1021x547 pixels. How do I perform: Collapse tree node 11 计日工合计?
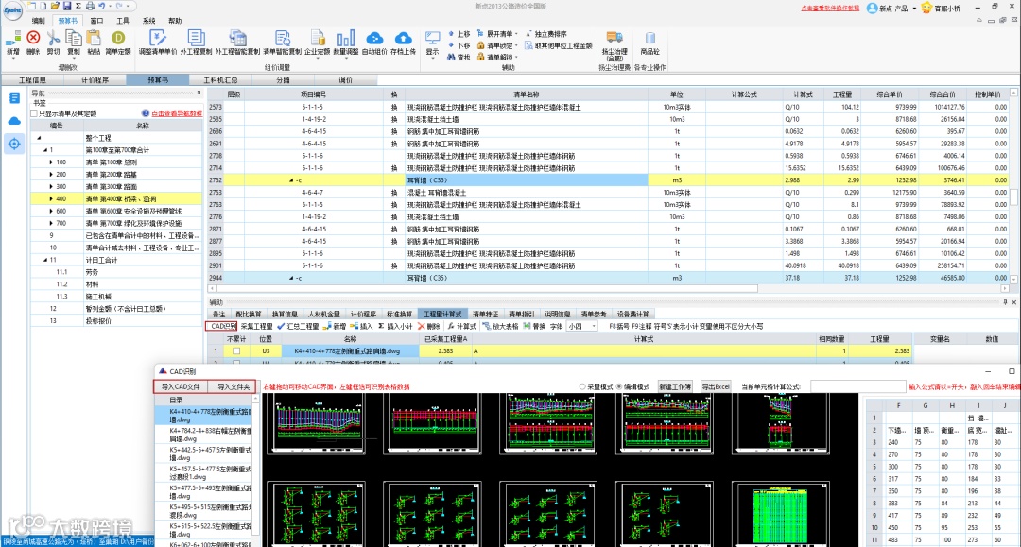tap(45, 260)
